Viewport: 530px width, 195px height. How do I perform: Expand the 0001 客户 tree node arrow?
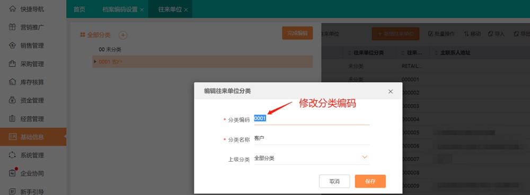95,61
